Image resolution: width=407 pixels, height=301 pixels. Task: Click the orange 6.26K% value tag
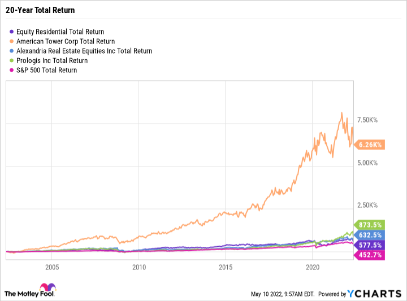[370, 145]
